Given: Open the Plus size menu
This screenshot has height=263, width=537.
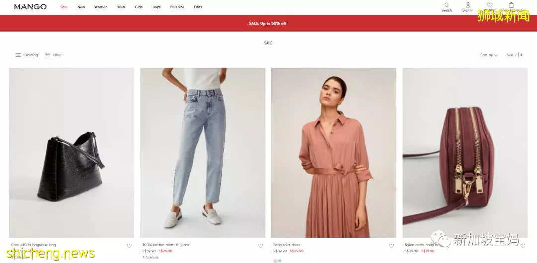Looking at the screenshot, I should (x=177, y=7).
